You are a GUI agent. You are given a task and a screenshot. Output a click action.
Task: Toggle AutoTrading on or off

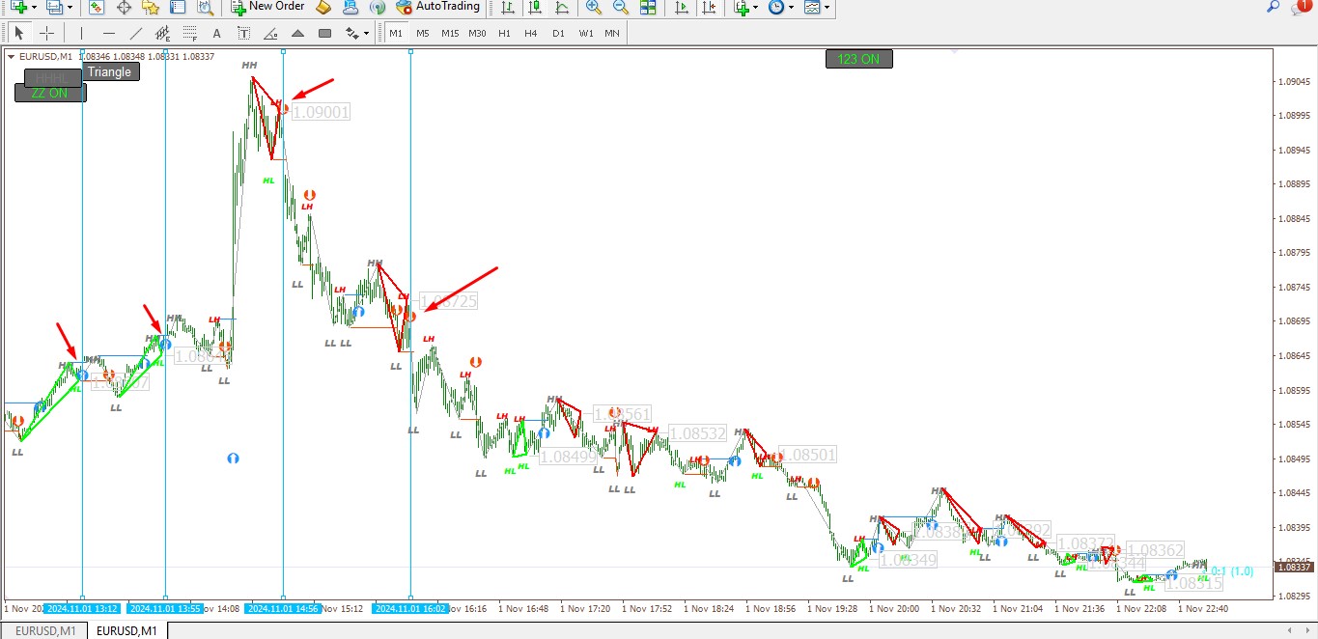tap(437, 8)
